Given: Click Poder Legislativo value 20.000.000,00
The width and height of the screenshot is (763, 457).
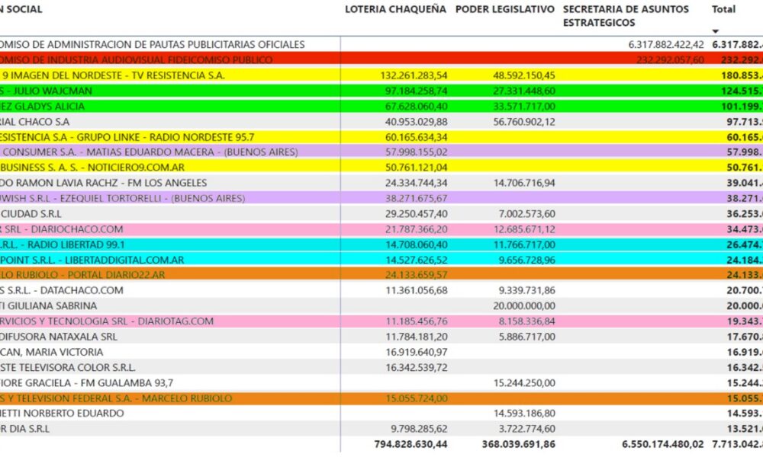Looking at the screenshot, I should [524, 306].
